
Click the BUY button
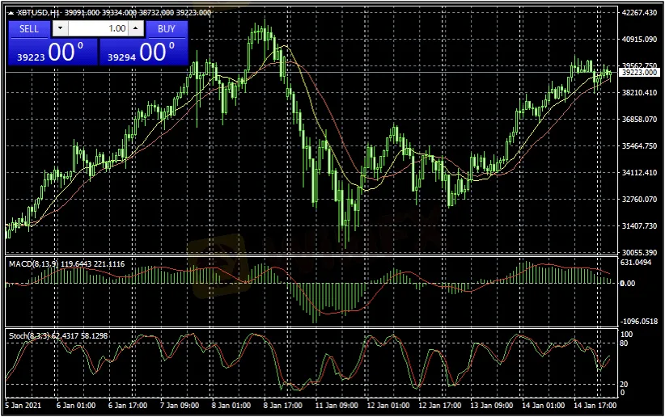pyautogui.click(x=166, y=28)
